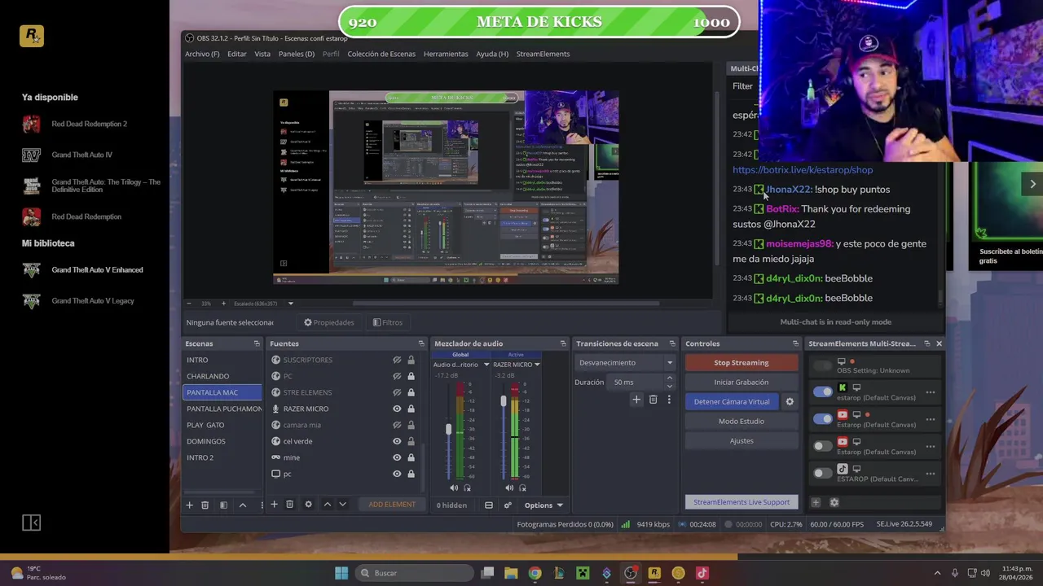The height and width of the screenshot is (586, 1043).
Task: Click the Stop Streaming button
Action: 742,363
